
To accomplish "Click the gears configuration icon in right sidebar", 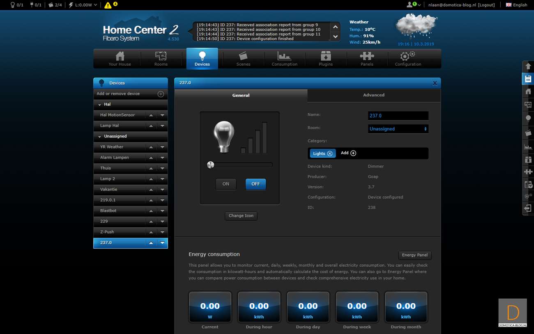I will tap(528, 197).
